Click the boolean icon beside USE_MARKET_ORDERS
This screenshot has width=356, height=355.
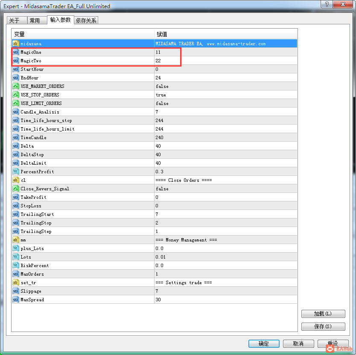(x=15, y=86)
